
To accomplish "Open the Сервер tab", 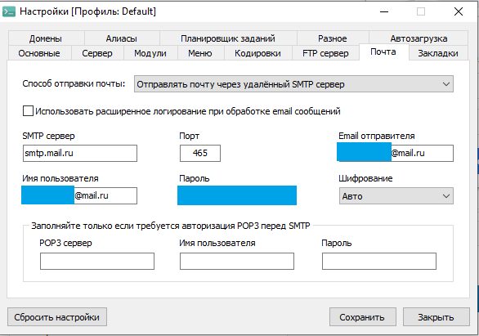I will tap(97, 53).
